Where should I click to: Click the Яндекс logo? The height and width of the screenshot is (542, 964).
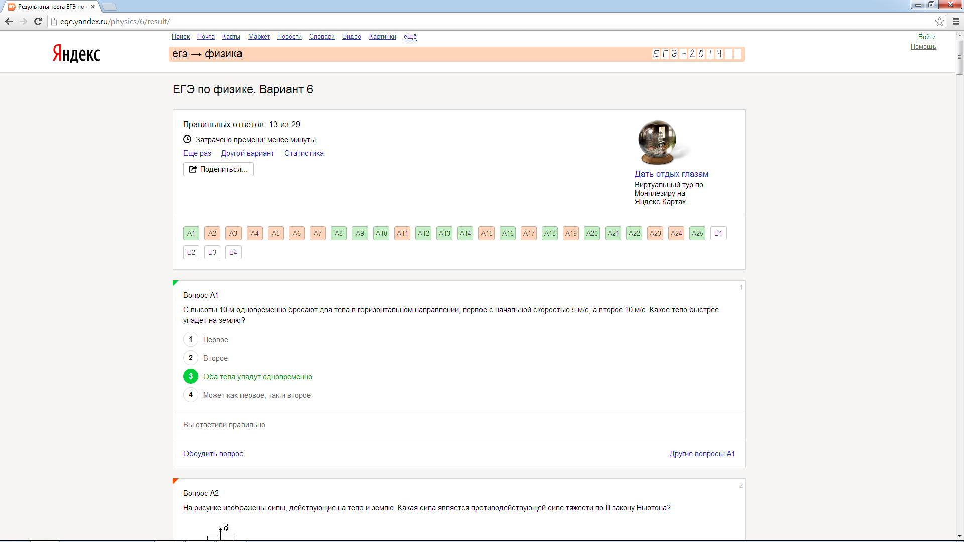(76, 53)
